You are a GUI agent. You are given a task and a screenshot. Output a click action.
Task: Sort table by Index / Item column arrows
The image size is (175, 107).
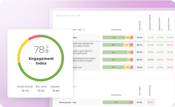coord(84,30)
